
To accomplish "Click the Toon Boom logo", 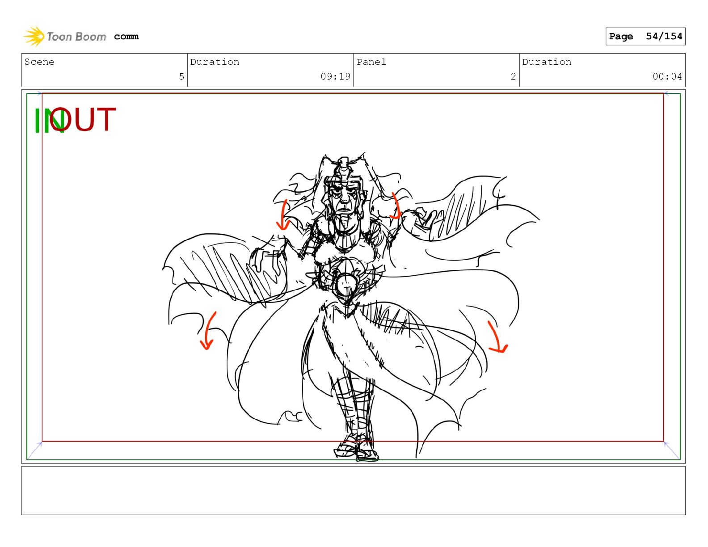I will [x=65, y=36].
